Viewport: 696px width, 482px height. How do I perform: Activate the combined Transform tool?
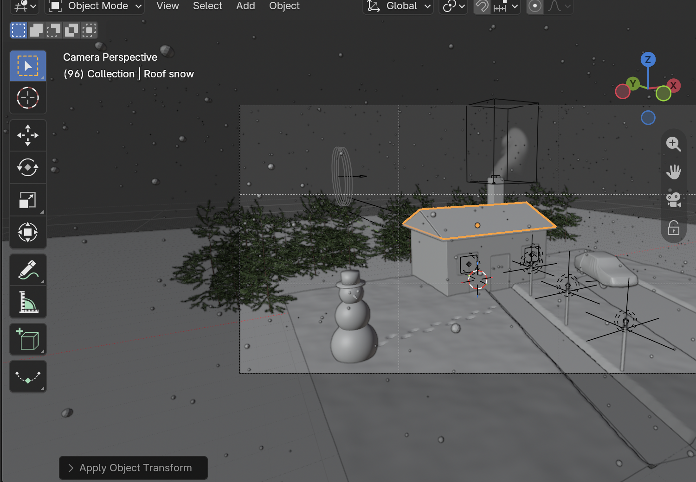[x=28, y=232]
